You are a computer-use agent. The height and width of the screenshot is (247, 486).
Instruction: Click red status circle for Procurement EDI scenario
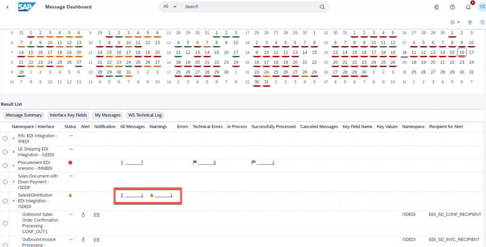[70, 163]
